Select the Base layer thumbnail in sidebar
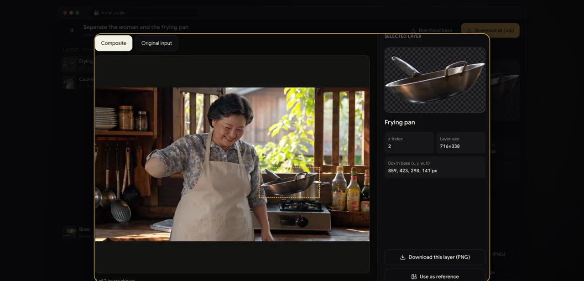The height and width of the screenshot is (281, 584). click(69, 232)
